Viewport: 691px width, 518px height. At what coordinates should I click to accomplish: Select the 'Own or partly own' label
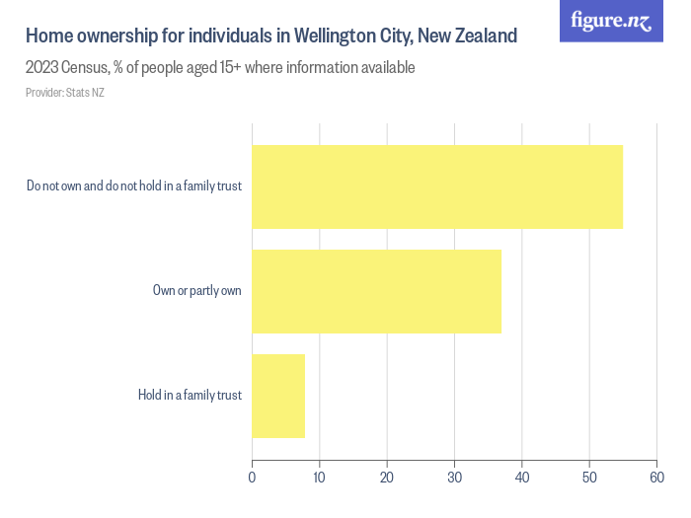(196, 291)
